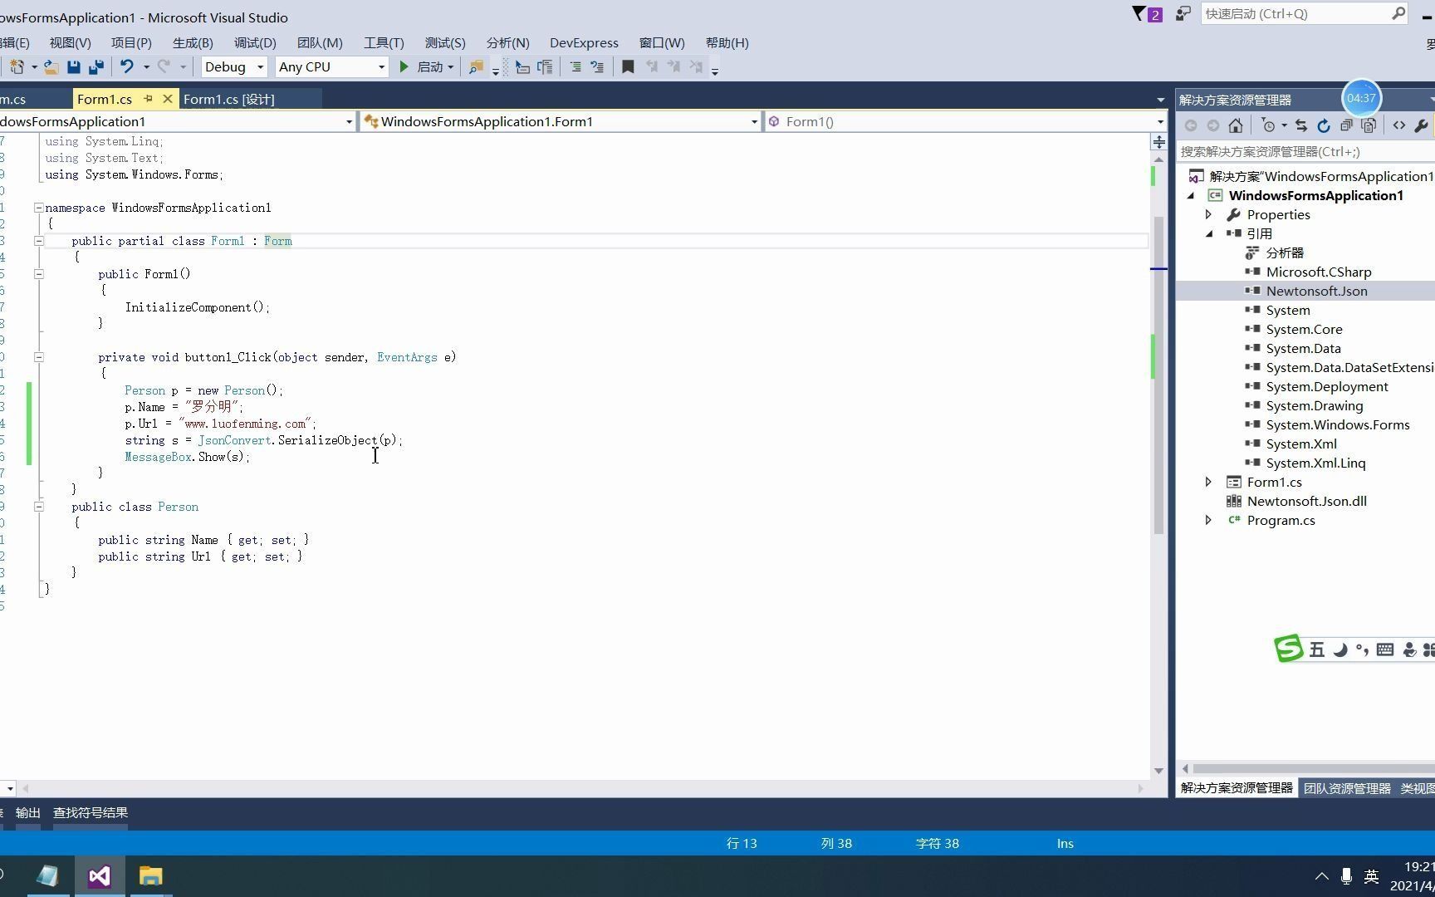The height and width of the screenshot is (897, 1435).
Task: Click Collapse All icon in Solution Explorer
Action: 1346,125
